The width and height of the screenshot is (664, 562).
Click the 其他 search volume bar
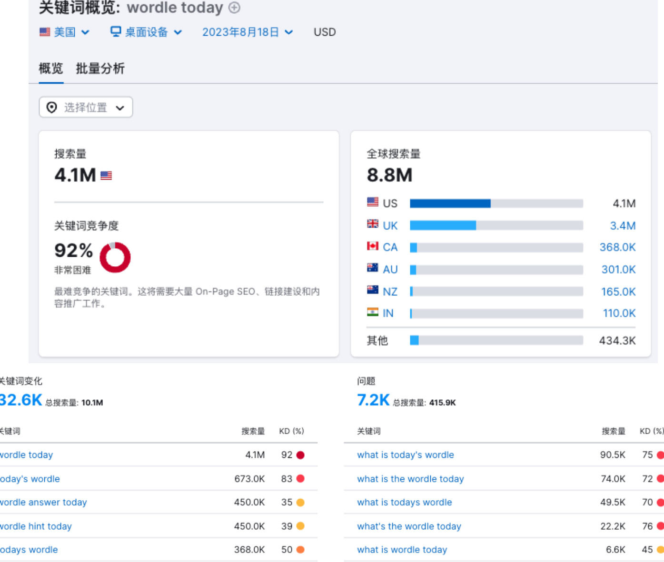point(496,340)
